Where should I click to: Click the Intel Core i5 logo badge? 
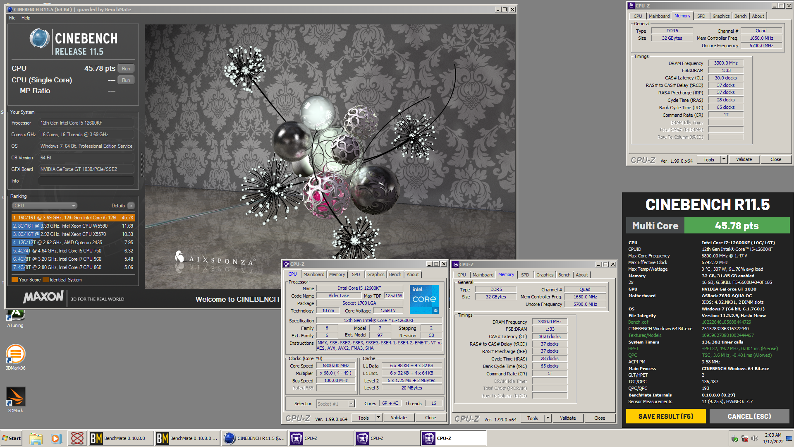pyautogui.click(x=424, y=298)
